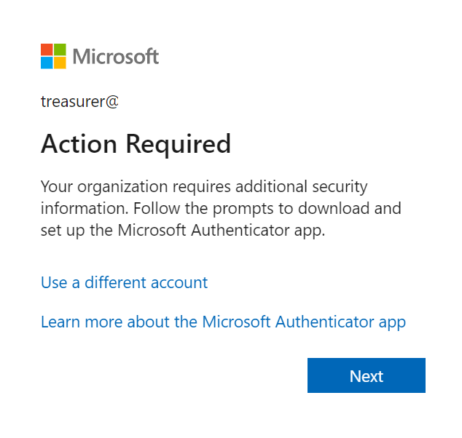Click the gray Microsoft wordmark text
The image size is (462, 438).
(x=116, y=56)
